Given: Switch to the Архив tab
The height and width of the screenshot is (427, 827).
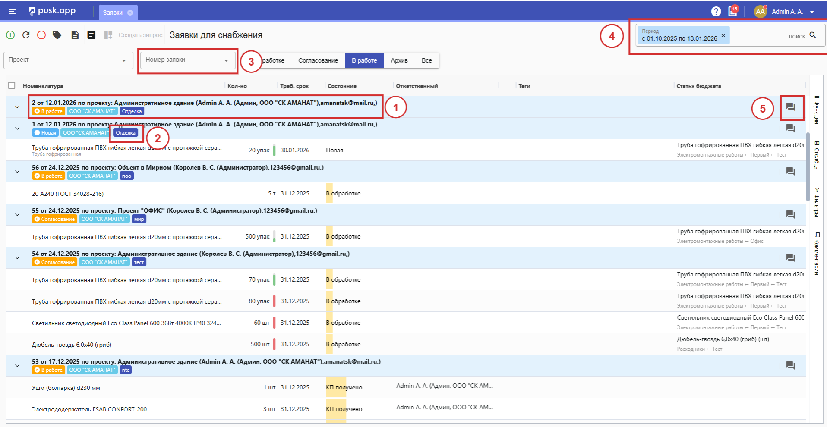Looking at the screenshot, I should tap(399, 60).
